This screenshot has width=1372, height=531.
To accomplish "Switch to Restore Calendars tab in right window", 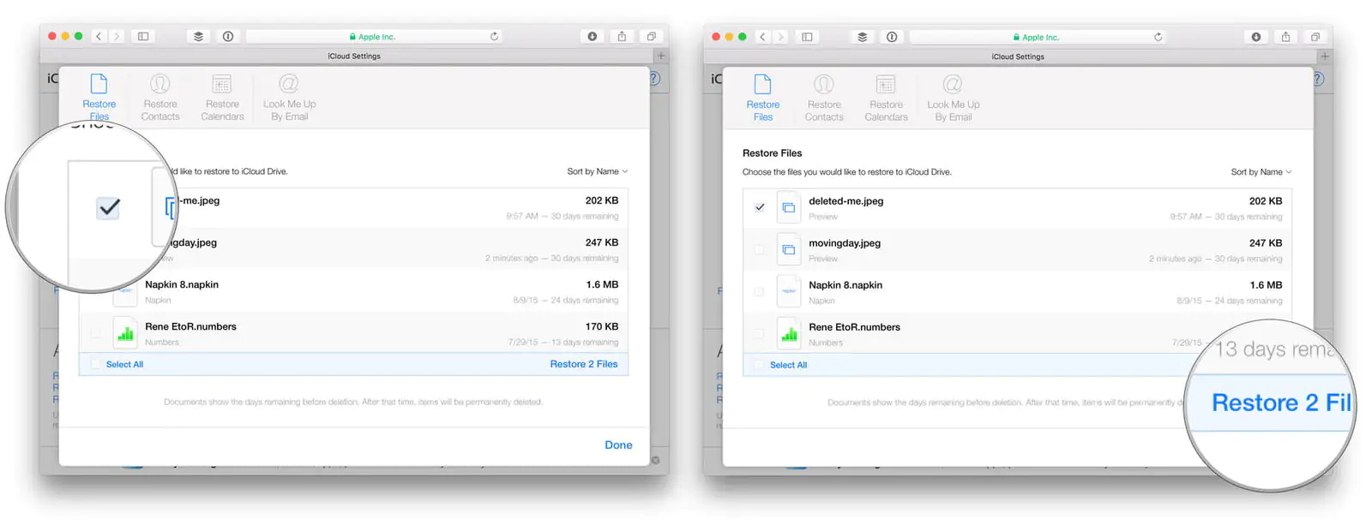I will [886, 98].
